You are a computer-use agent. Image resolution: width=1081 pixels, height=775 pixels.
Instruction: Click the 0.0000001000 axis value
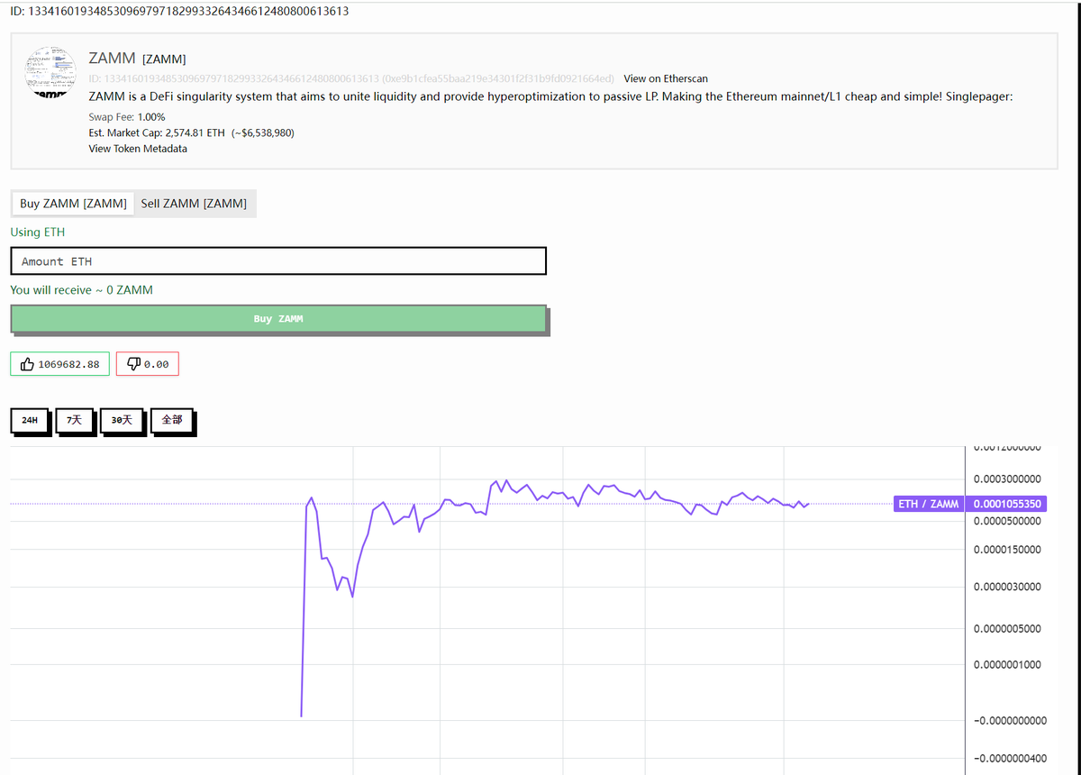pyautogui.click(x=1007, y=664)
